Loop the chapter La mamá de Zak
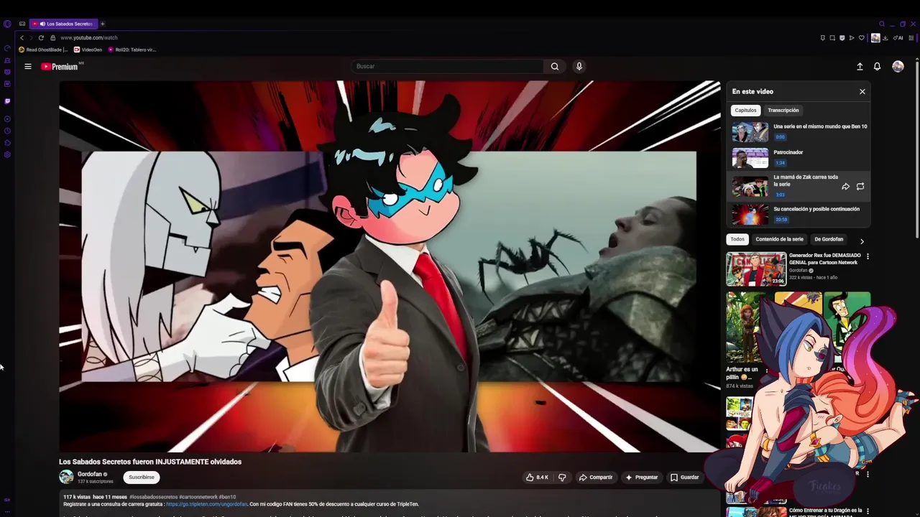Image resolution: width=920 pixels, height=517 pixels. tap(860, 187)
